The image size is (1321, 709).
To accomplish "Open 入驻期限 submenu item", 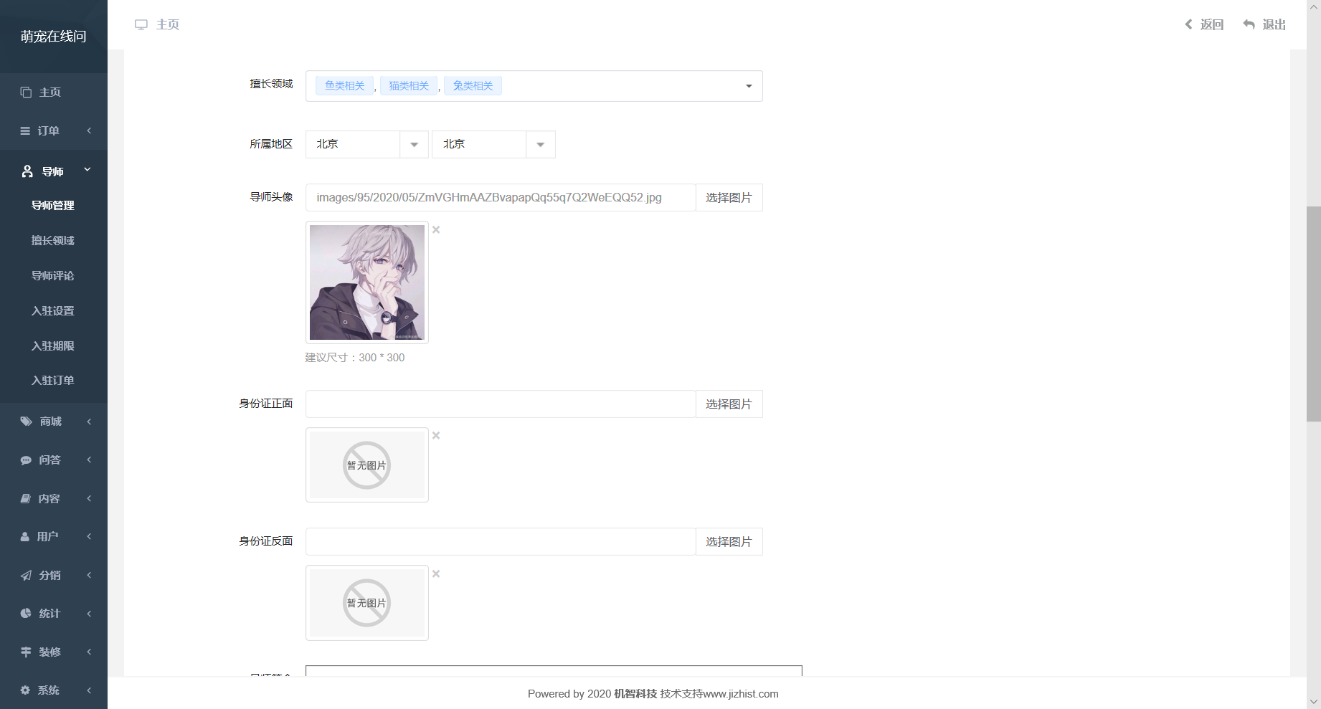I will tap(53, 346).
